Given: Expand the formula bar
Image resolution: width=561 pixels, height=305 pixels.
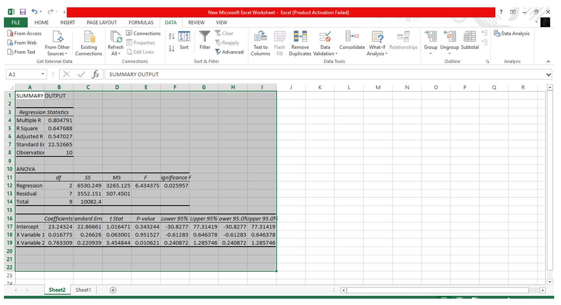Looking at the screenshot, I should click(x=548, y=74).
